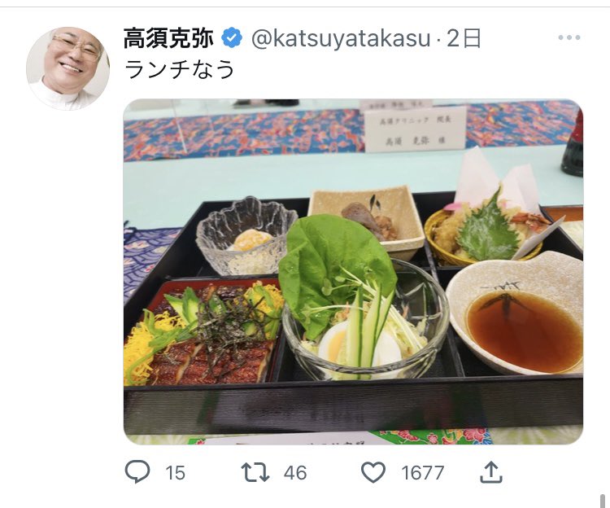Click the vertical scrollbar at bottom right
Screen dimensions: 610x508
click(x=603, y=499)
